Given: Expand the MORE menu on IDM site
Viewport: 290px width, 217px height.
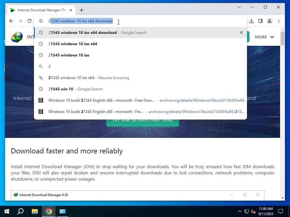Looking at the screenshot, I should click(x=265, y=37).
